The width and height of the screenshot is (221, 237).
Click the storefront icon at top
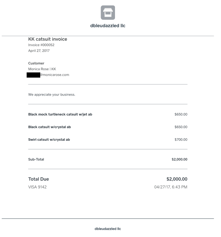[x=108, y=13]
